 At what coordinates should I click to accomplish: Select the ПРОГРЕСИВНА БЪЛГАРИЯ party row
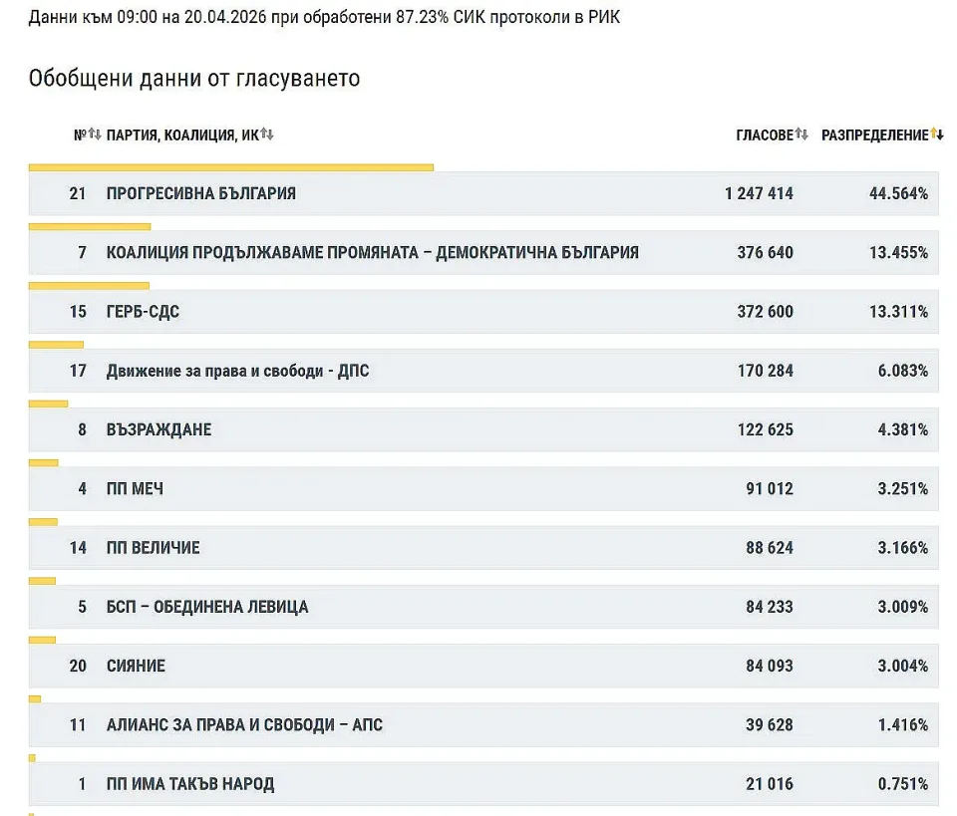coord(201,193)
